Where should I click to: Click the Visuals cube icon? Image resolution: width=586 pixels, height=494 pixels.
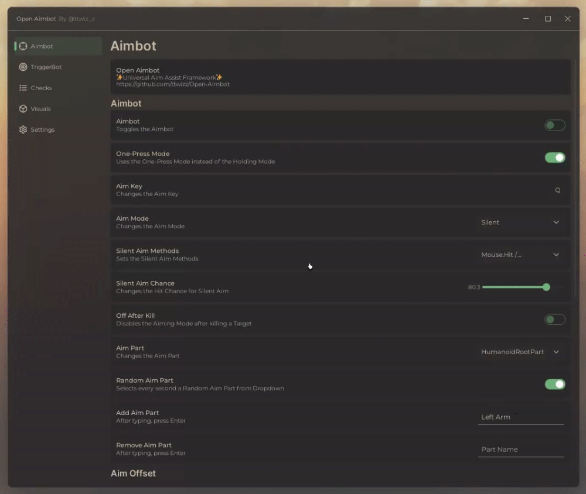click(x=23, y=109)
